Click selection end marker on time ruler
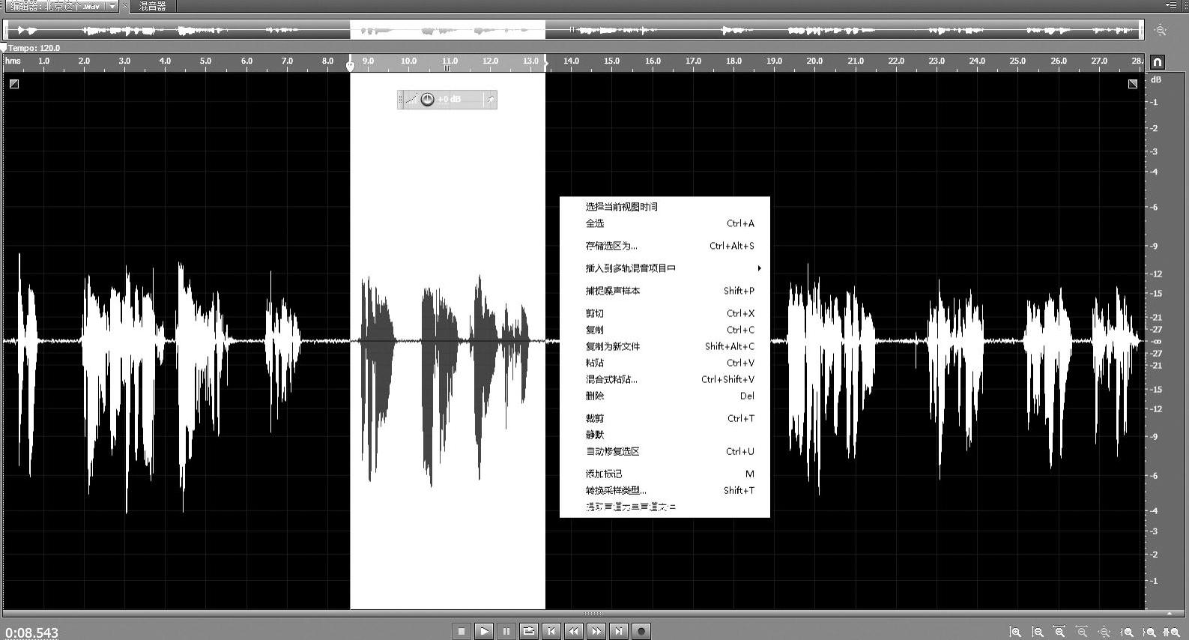 tap(545, 62)
